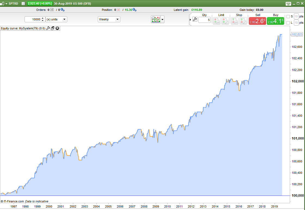Screen dimensions: 305x210
Task: Maximize the chart window
Action: tap(298, 4)
